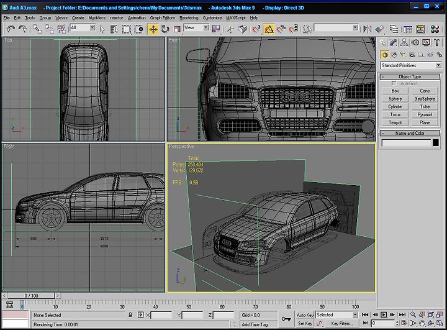Toggle the Angle Snap button
This screenshot has height=330, width=447.
pos(269,29)
